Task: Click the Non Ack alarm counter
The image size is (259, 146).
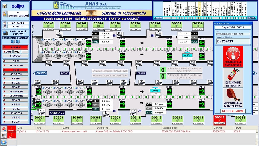Action: [12, 129]
